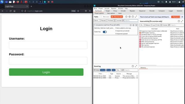Toggle the Certain confidence issue filter

point(165,25)
